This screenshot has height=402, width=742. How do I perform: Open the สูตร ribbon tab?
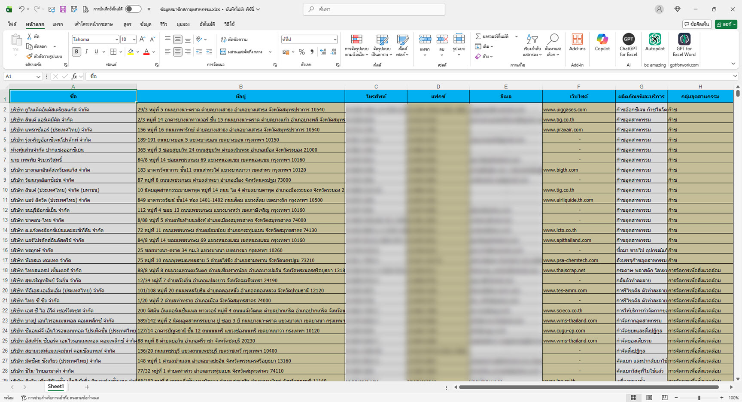click(x=127, y=24)
